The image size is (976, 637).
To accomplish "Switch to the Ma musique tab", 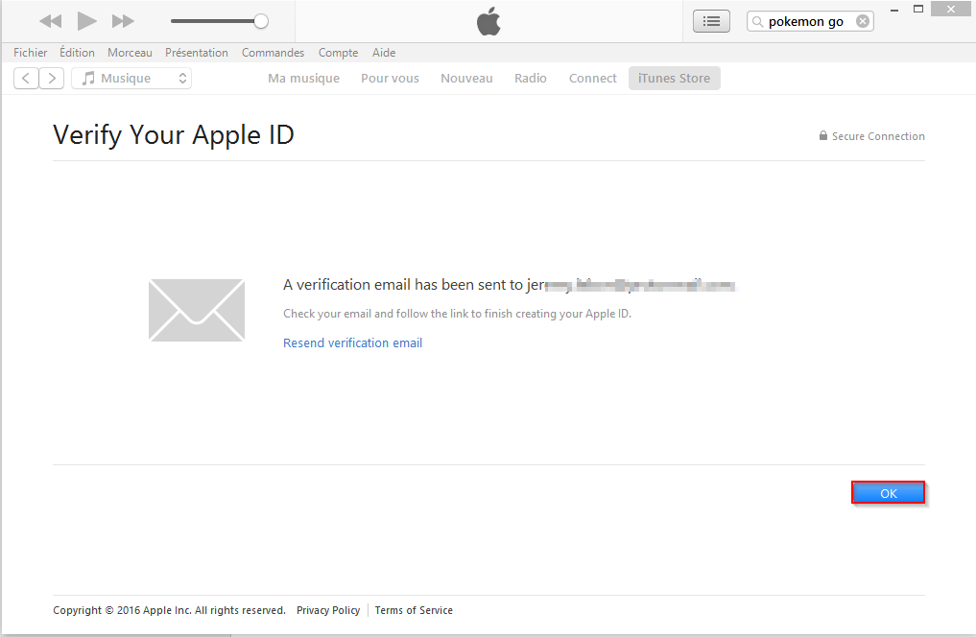I will click(304, 79).
